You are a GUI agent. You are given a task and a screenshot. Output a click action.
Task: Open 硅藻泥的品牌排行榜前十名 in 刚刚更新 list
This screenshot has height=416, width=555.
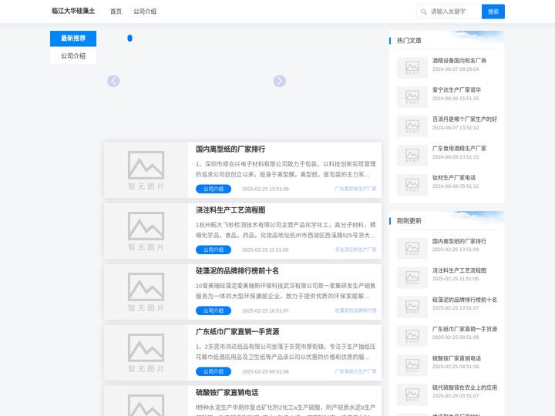pyautogui.click(x=464, y=300)
